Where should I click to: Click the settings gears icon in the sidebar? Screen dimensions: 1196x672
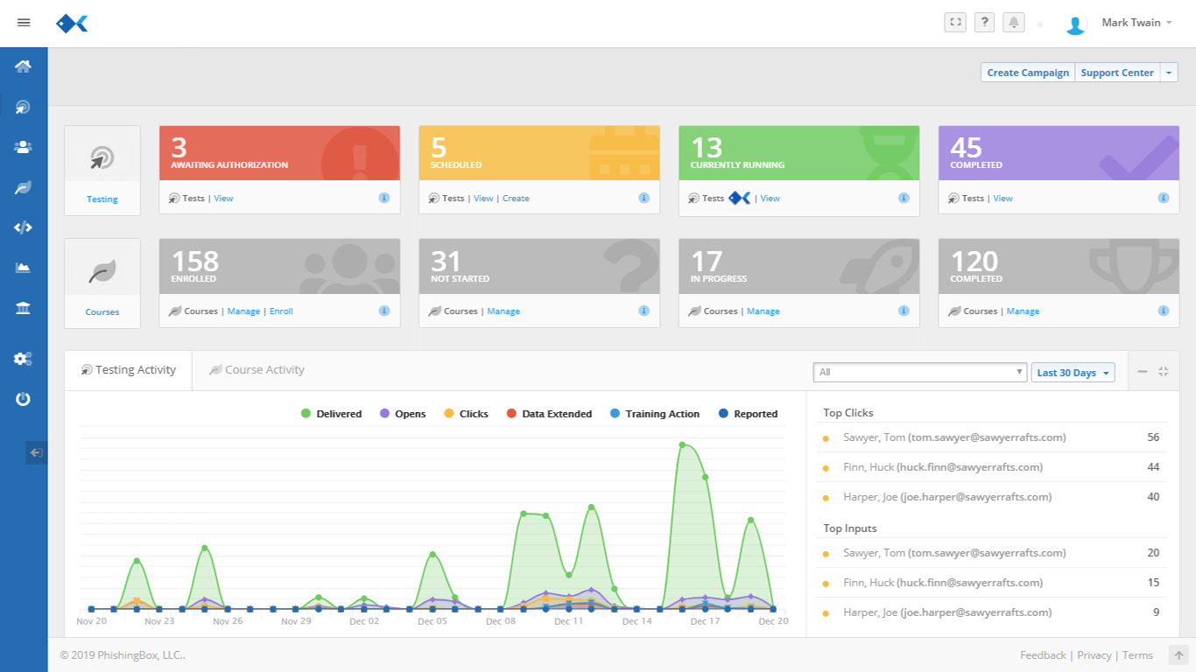coord(24,359)
